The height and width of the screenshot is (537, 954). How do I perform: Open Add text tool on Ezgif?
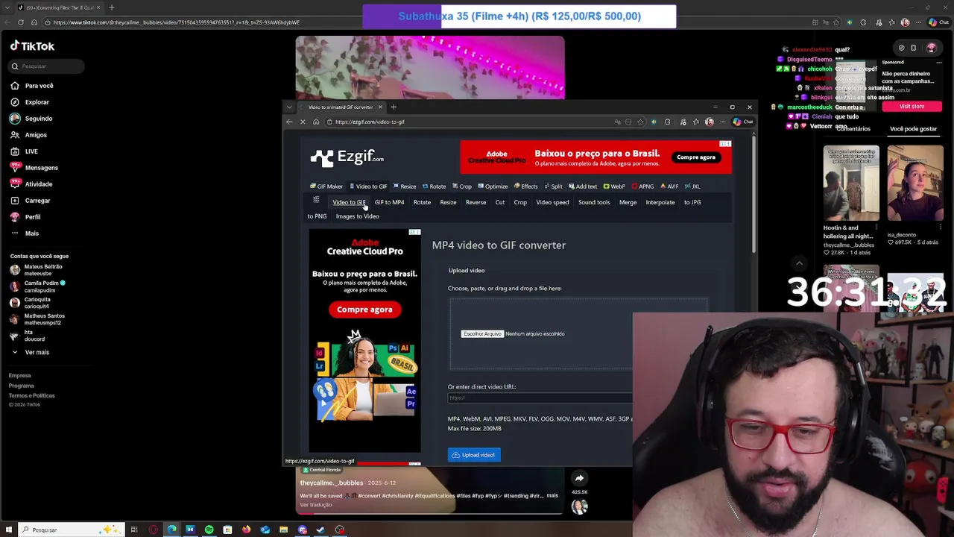[582, 186]
